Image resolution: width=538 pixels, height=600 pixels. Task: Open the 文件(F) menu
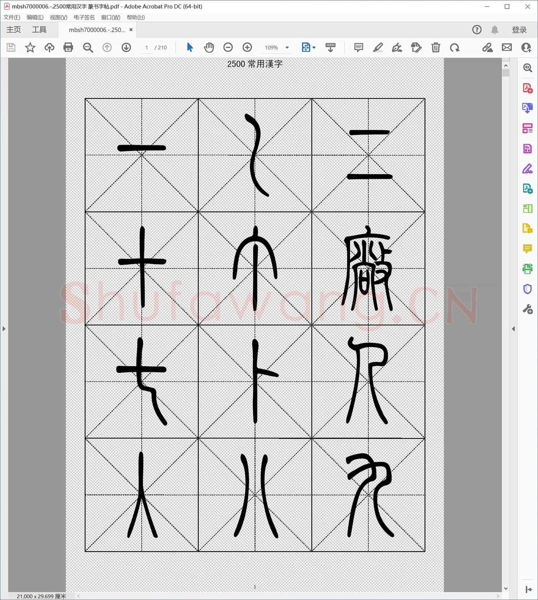tap(12, 17)
